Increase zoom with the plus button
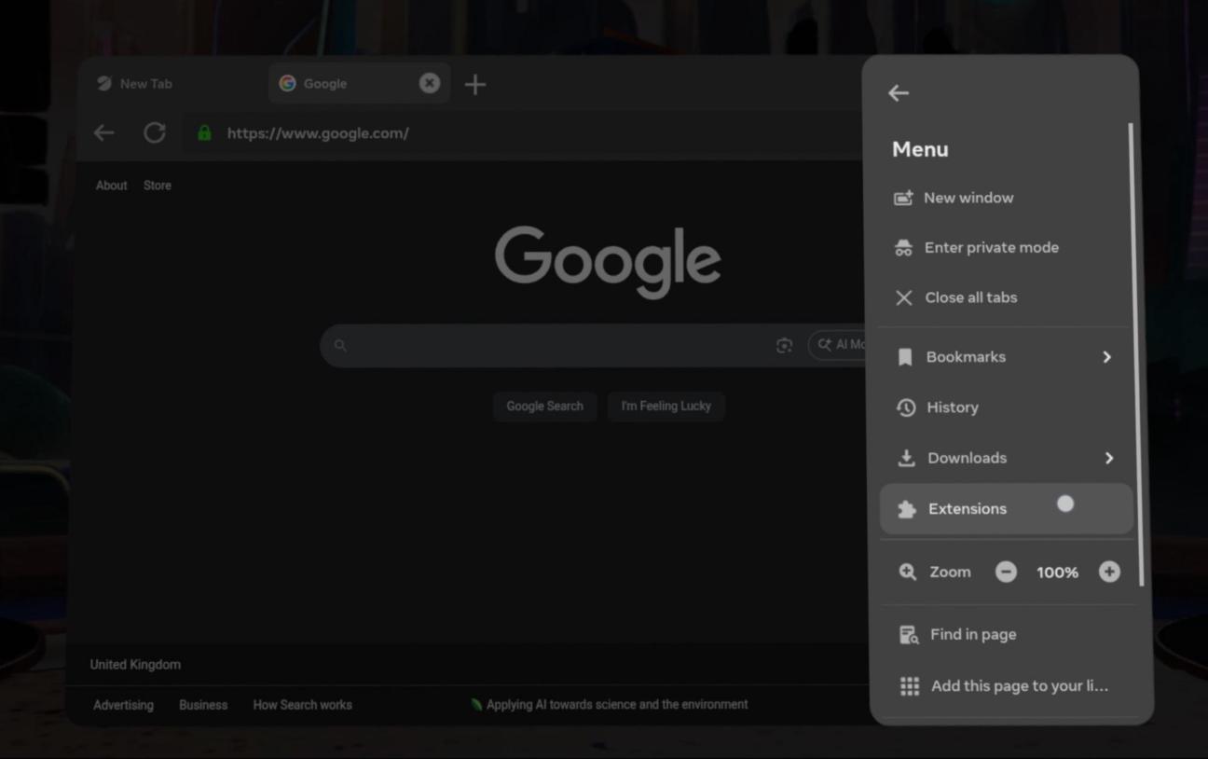 1109,573
